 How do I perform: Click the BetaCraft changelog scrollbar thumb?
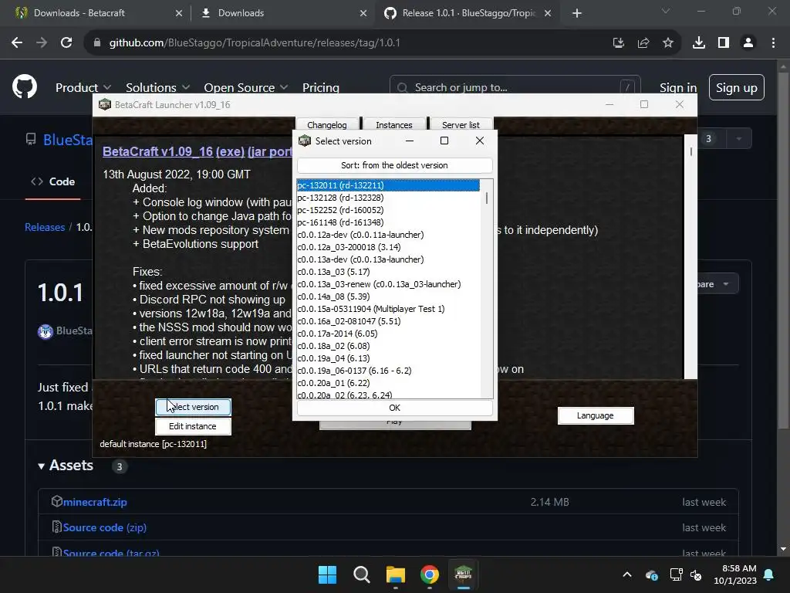tap(690, 151)
